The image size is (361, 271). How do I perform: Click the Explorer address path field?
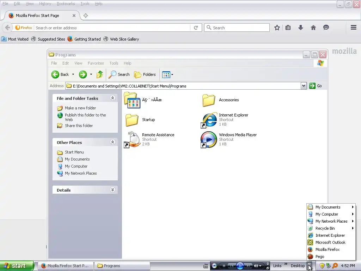183,86
